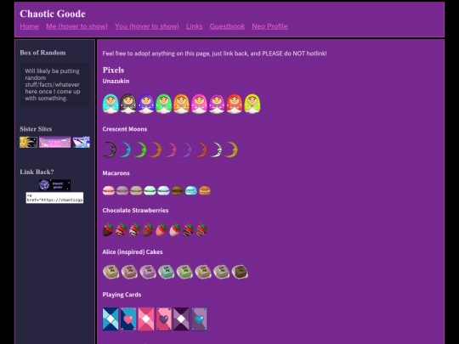459x344 pixels.
Task: Click the "Macarons" subheading
Action: 116,173
